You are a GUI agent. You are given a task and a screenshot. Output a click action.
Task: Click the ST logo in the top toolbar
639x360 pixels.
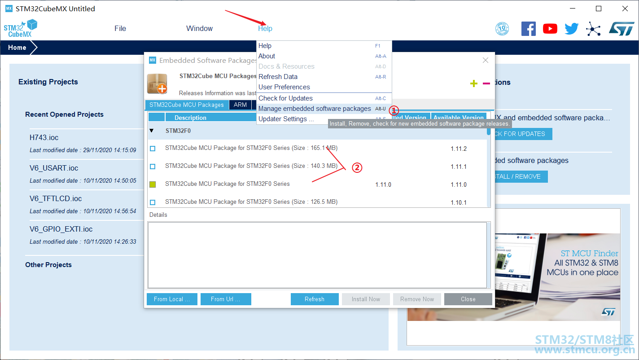click(x=621, y=29)
